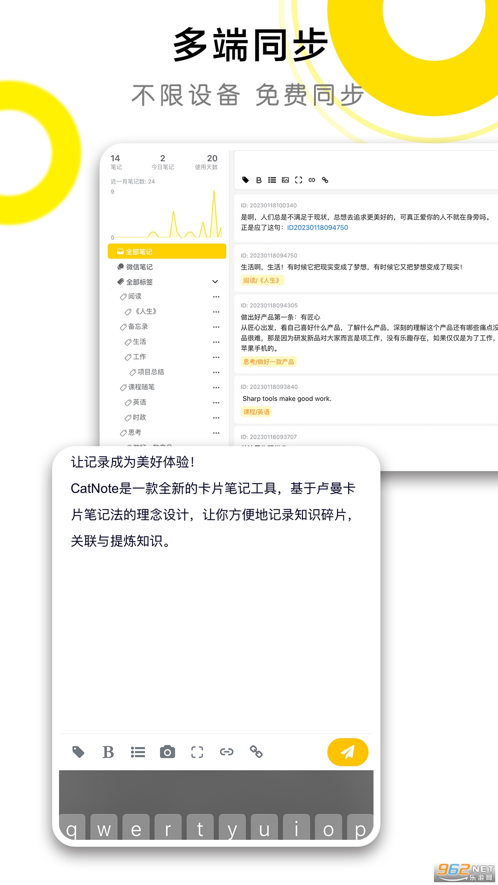Open options menu for 阅读 tag
The image size is (498, 885).
[216, 297]
